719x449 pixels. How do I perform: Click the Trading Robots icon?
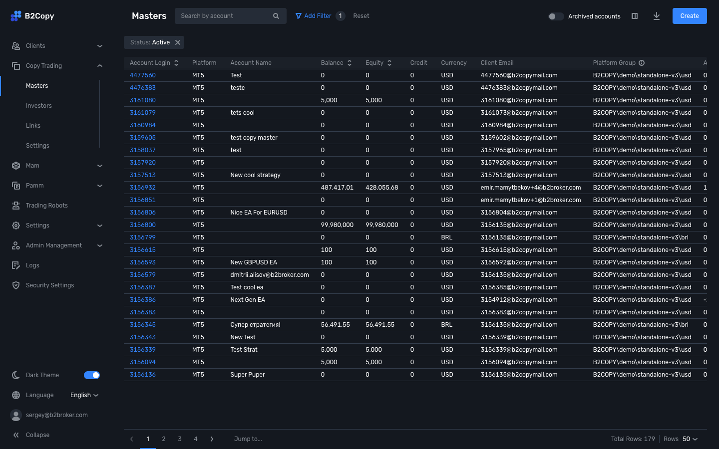(x=16, y=206)
